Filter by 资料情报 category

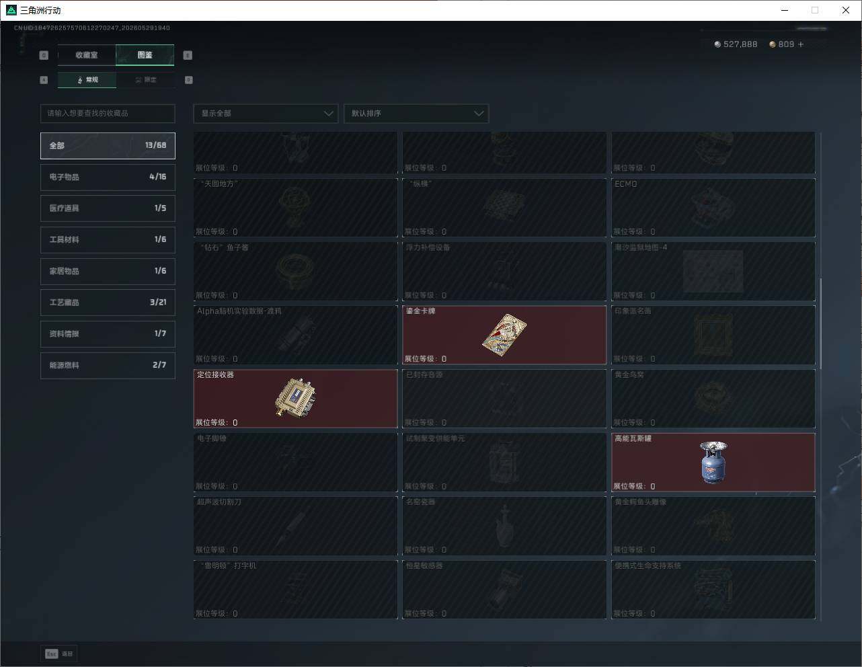coord(108,333)
